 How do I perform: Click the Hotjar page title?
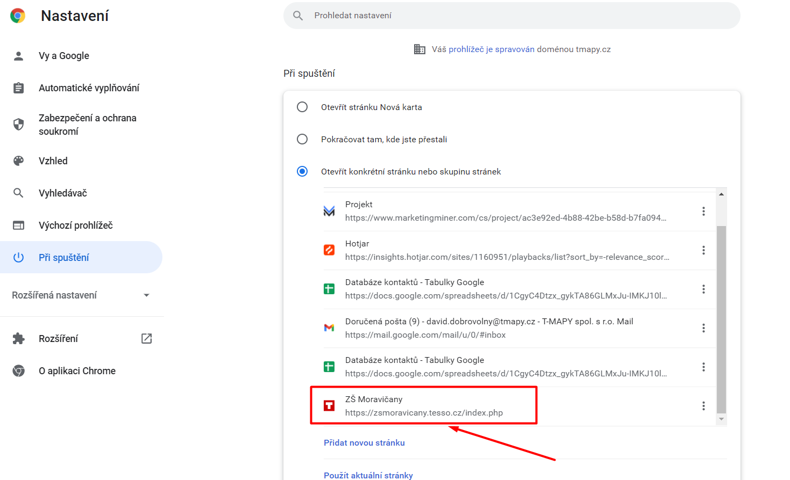[357, 244]
